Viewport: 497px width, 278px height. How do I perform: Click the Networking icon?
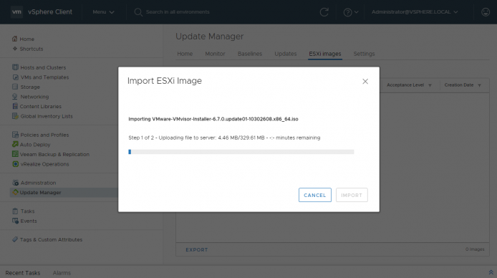coord(15,96)
